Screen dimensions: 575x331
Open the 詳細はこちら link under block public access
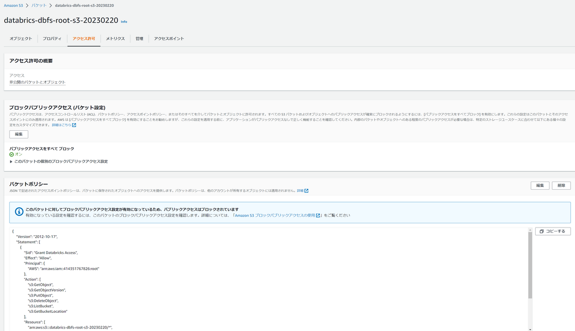tap(61, 125)
